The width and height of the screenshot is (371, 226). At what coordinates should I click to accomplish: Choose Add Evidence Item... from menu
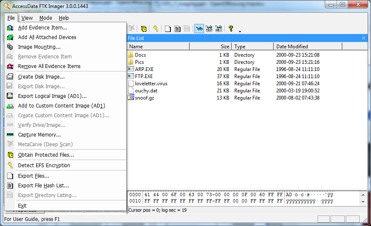click(x=42, y=28)
